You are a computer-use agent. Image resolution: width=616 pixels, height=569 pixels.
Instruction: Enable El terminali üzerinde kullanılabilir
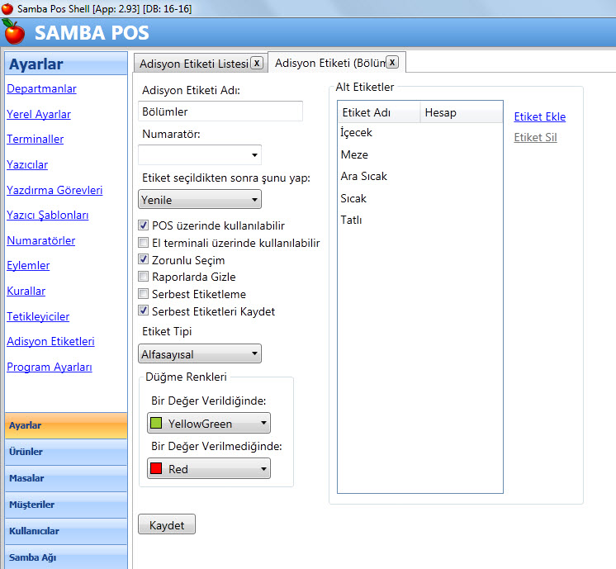[144, 243]
